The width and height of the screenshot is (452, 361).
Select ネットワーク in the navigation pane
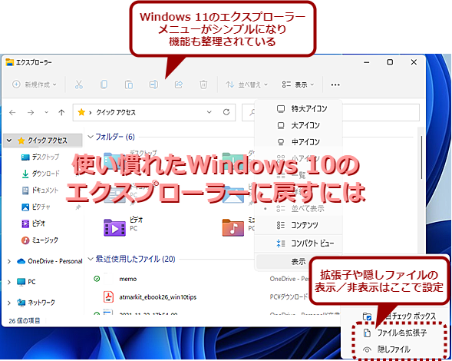click(x=36, y=303)
